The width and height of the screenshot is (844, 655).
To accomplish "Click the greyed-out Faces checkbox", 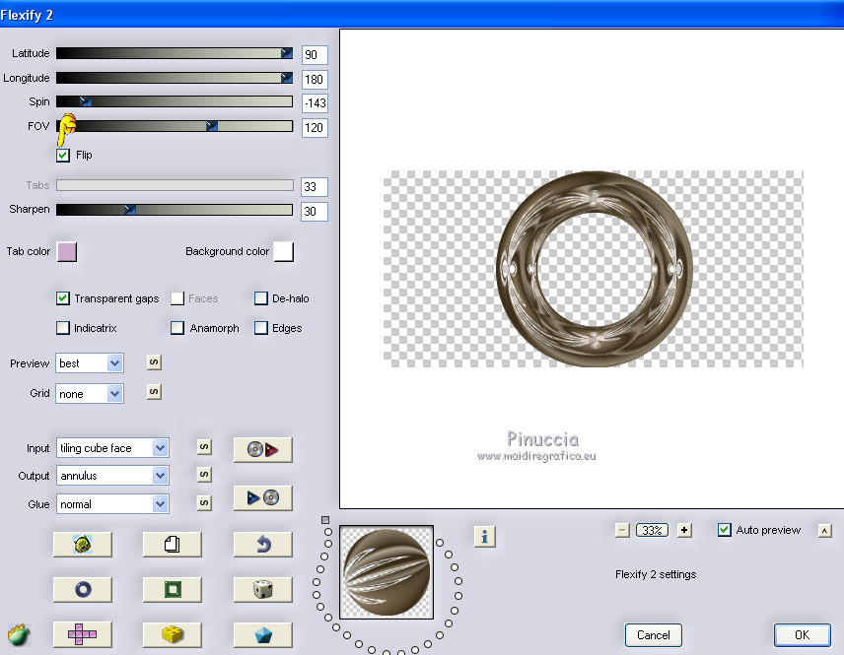I will [177, 298].
